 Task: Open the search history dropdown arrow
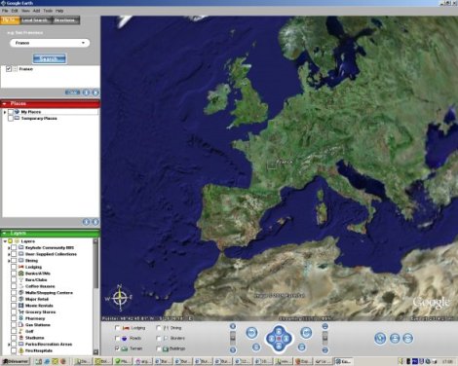point(84,43)
